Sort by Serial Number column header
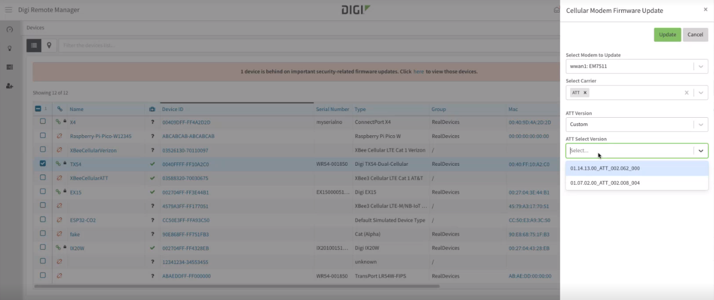The width and height of the screenshot is (714, 300). [332, 109]
